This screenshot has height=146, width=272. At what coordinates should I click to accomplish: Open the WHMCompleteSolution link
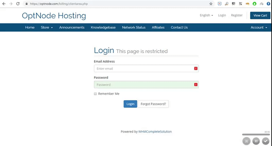[x=155, y=132]
